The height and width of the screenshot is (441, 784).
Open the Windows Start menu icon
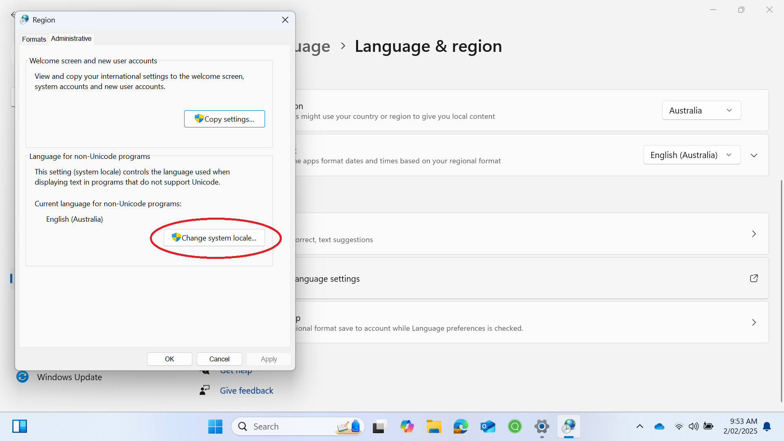[215, 426]
